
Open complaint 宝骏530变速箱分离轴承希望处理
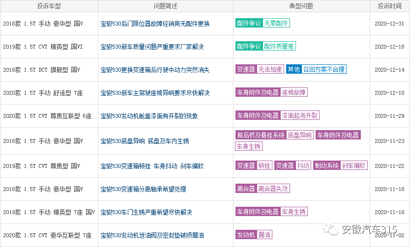point(143,189)
